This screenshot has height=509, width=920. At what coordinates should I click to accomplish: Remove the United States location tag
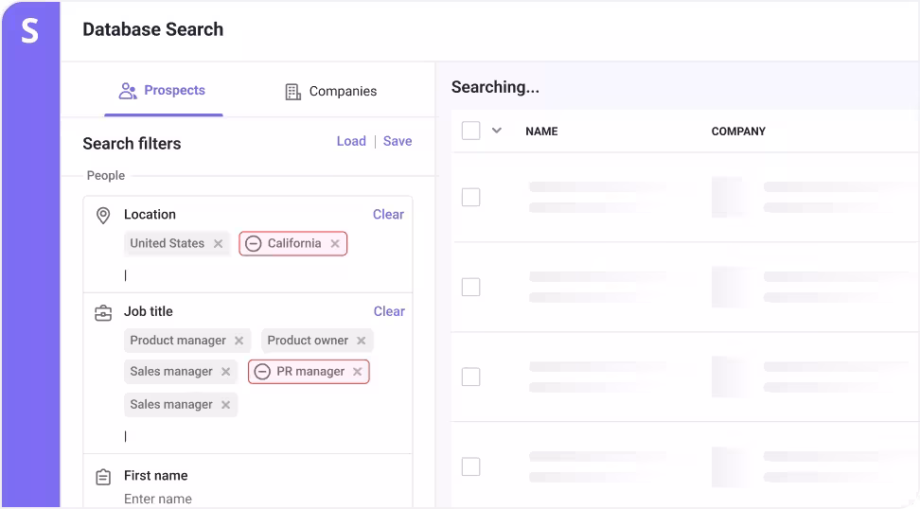pyautogui.click(x=218, y=244)
